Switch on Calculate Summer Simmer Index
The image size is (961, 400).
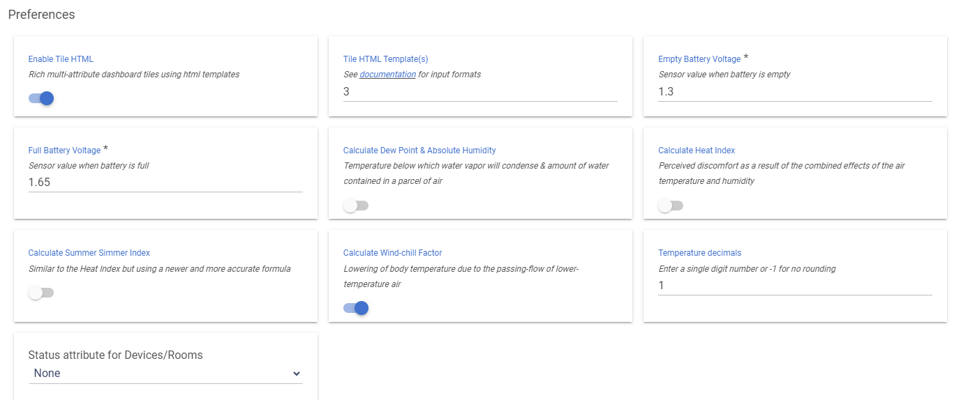41,293
